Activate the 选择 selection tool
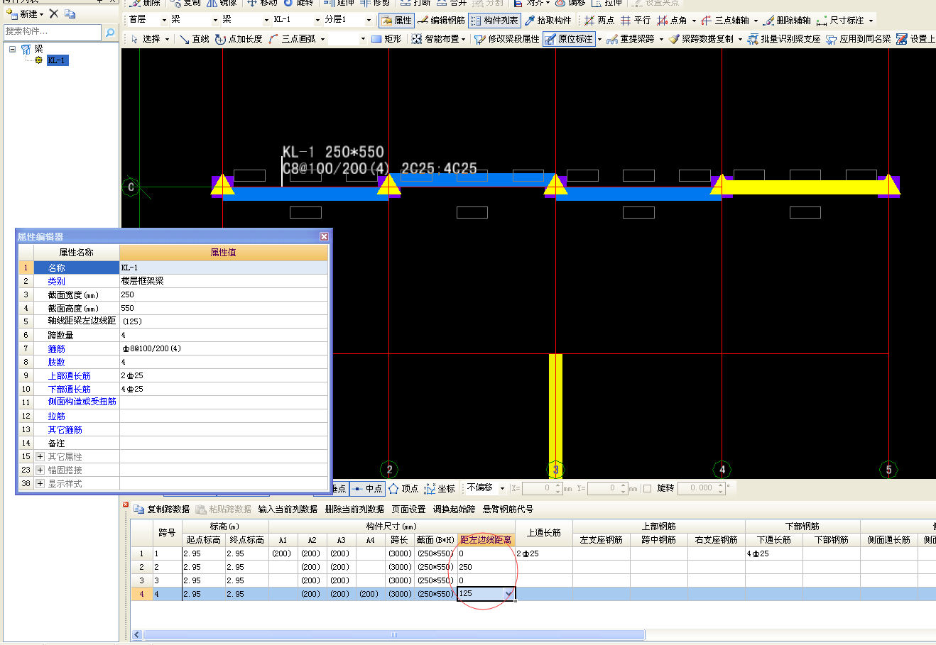 146,38
